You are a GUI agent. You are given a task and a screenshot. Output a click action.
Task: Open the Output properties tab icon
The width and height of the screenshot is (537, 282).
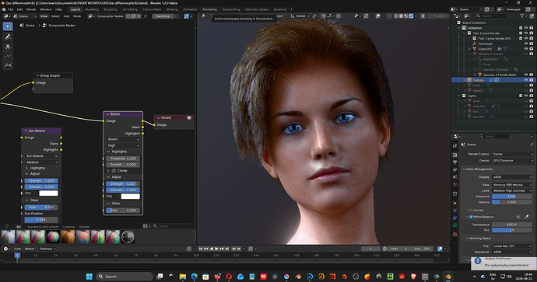[455, 162]
